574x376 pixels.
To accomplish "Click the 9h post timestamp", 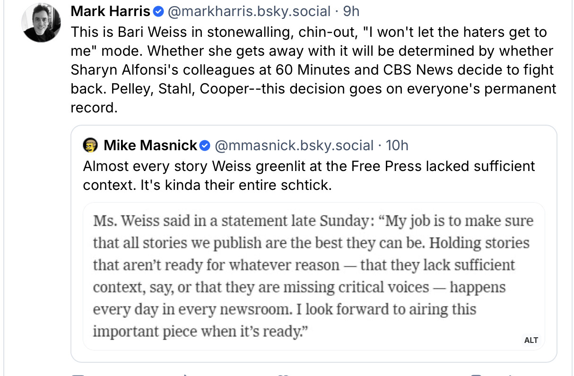I will pyautogui.click(x=351, y=11).
